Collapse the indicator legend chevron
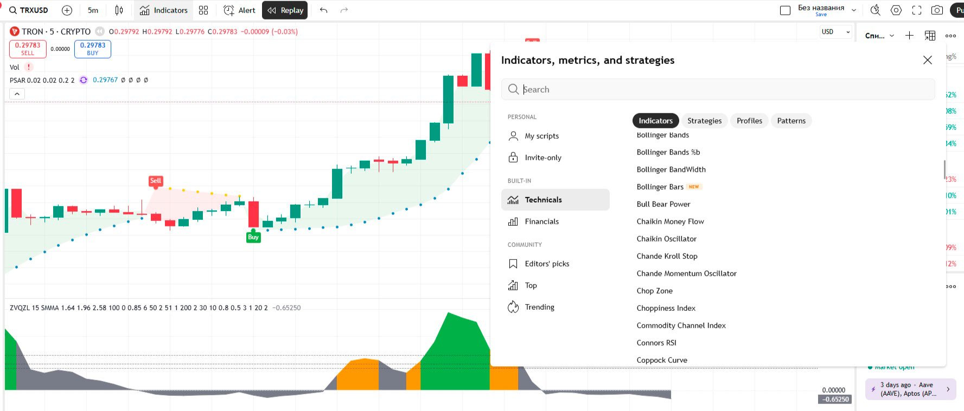This screenshot has width=964, height=411. point(17,94)
